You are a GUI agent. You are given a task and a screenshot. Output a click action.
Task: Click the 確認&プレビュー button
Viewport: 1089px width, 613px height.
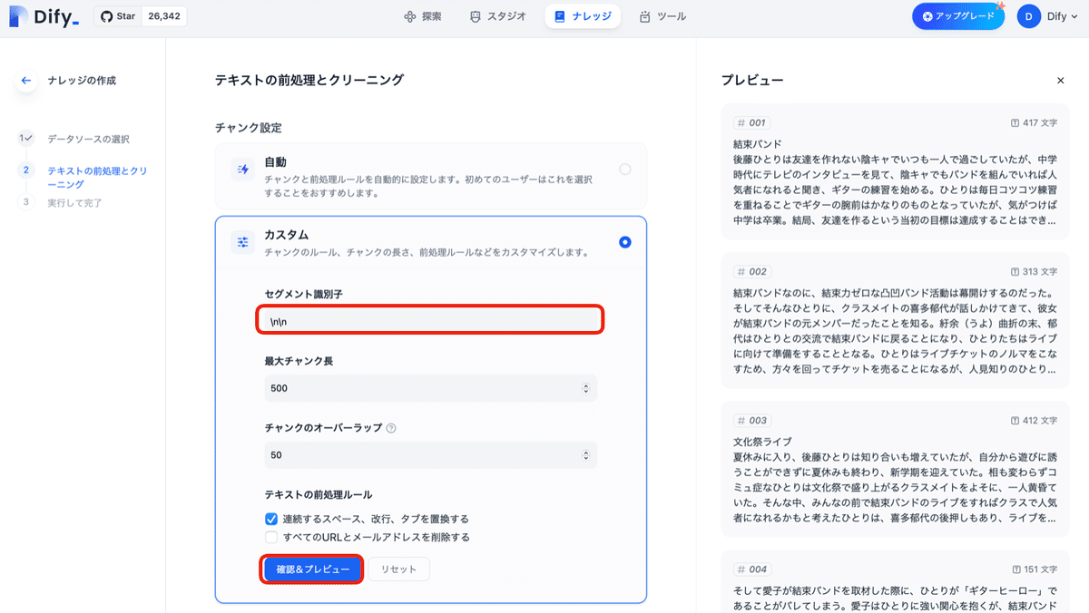(311, 569)
